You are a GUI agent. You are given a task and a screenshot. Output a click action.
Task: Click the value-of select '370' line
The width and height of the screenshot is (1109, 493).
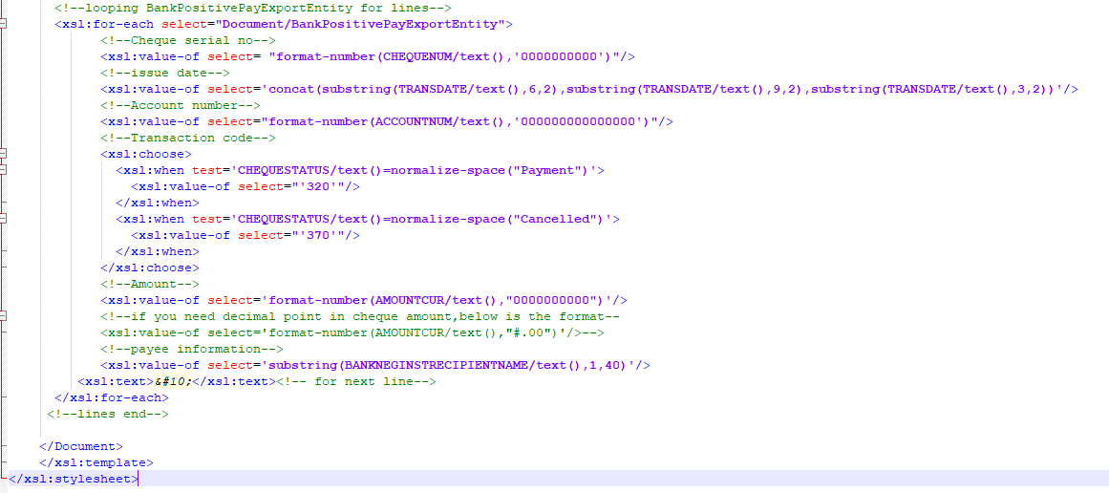point(245,235)
